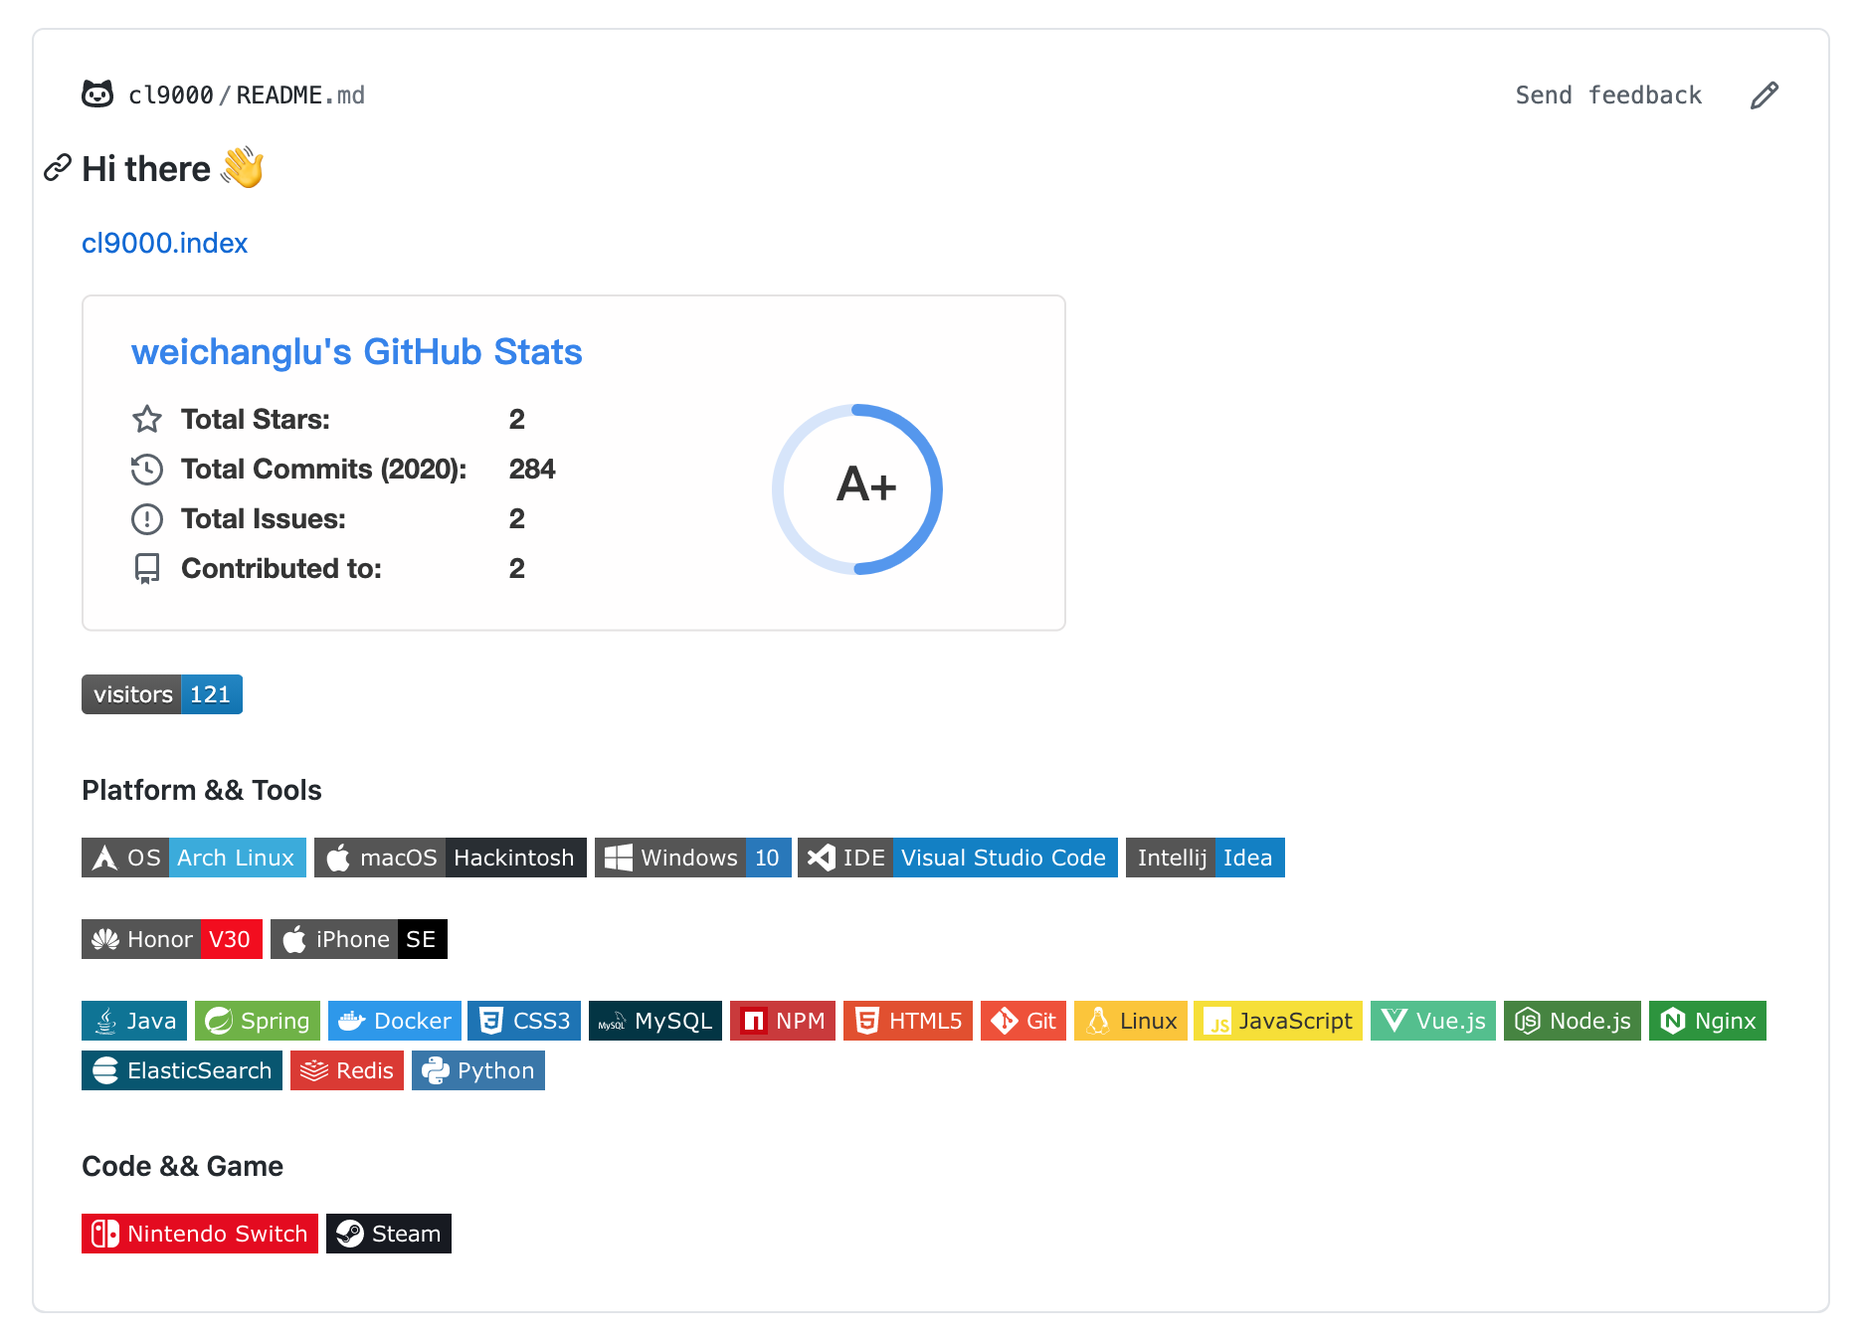This screenshot has width=1860, height=1341.
Task: Click the Python badge
Action: coord(478,1070)
